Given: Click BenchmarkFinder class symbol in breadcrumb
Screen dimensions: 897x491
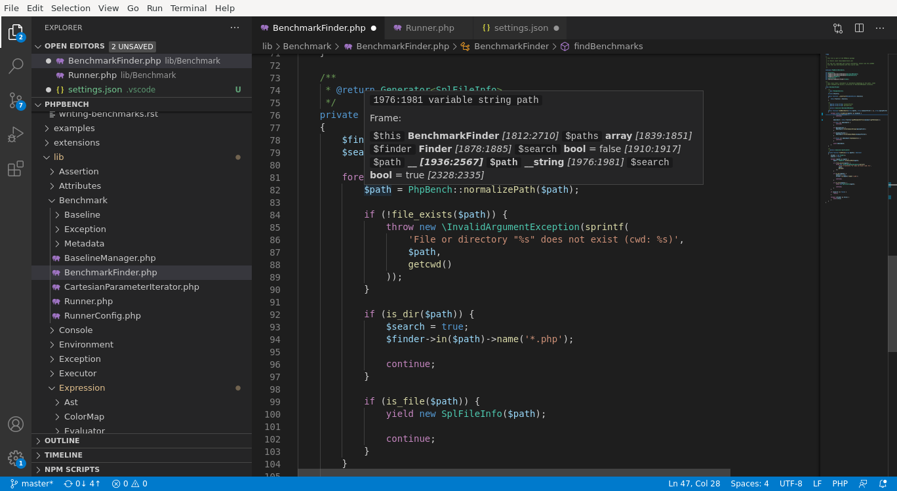Looking at the screenshot, I should point(504,47).
